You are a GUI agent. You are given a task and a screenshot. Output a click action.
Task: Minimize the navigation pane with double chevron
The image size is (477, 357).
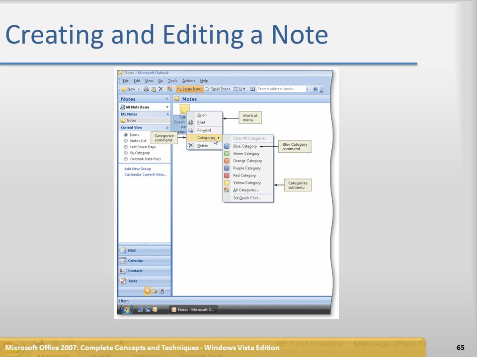coord(167,99)
